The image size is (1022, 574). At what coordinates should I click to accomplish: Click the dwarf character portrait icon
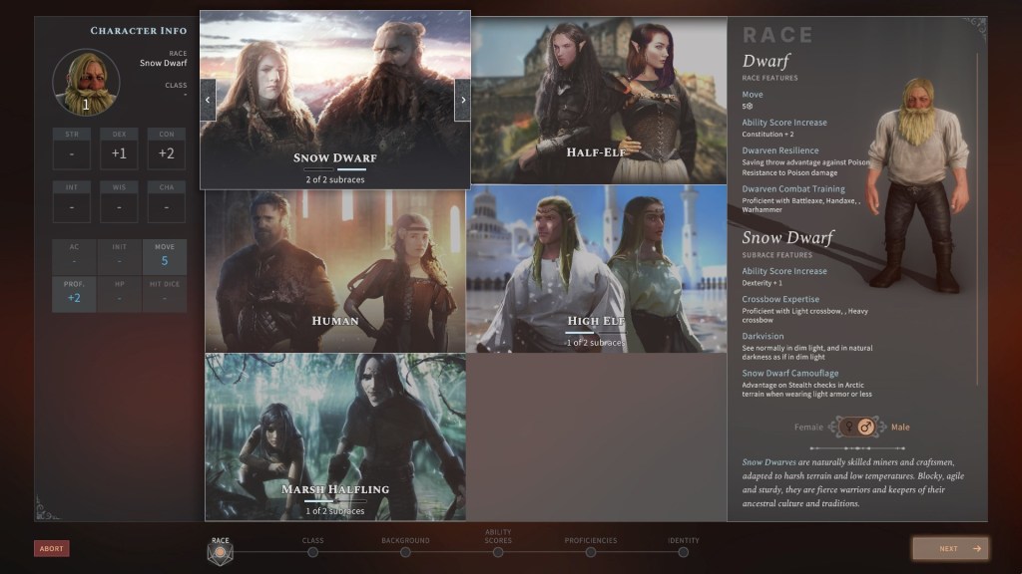pos(86,82)
